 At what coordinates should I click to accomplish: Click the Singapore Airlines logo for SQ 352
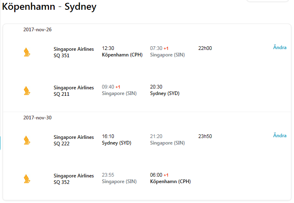[27, 179]
